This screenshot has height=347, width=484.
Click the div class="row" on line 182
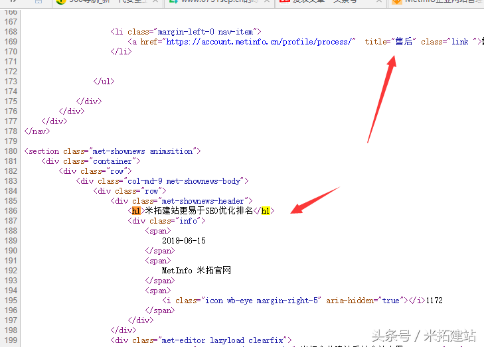pos(96,171)
